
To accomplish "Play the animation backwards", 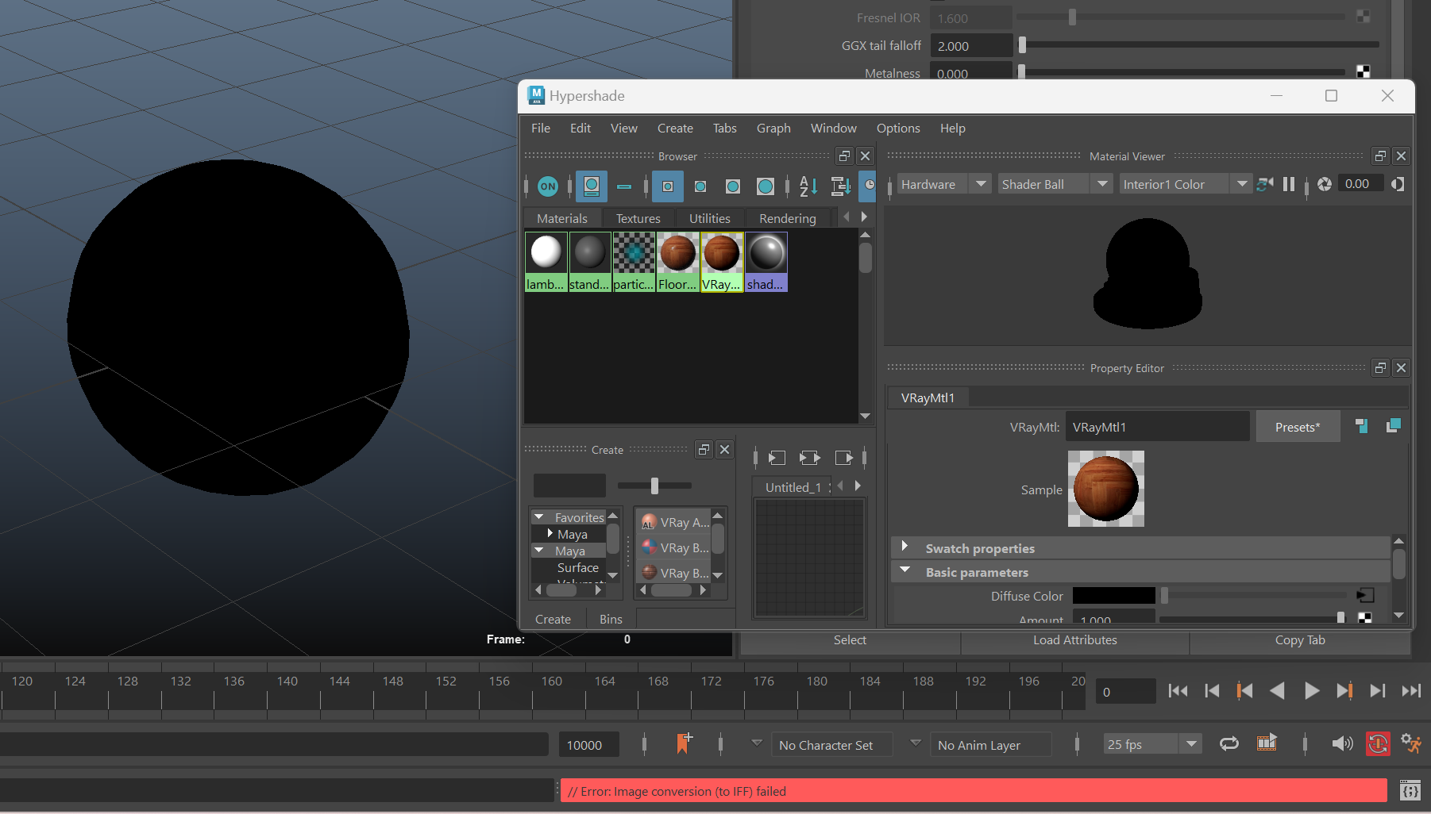I will (1278, 691).
